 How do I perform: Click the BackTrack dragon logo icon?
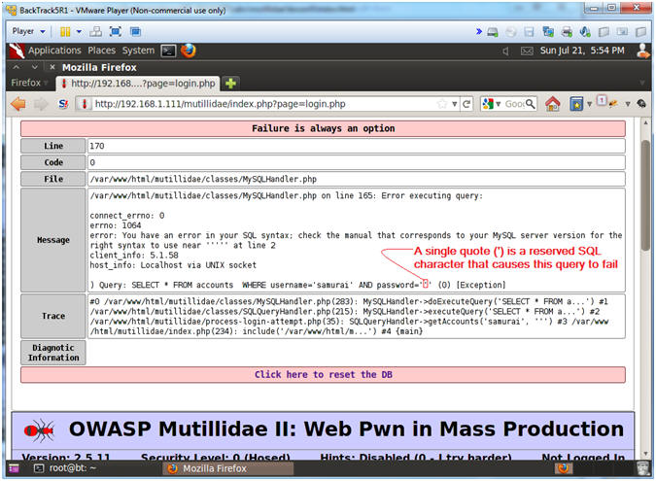coord(17,52)
